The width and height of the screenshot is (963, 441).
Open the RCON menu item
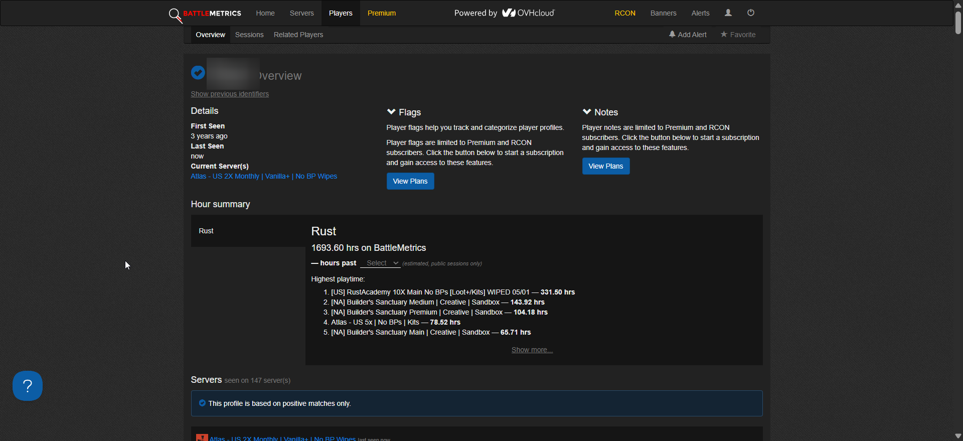click(625, 13)
